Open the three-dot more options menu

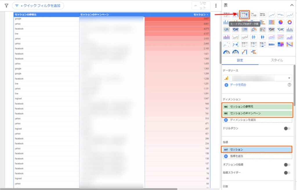(x=216, y=6)
